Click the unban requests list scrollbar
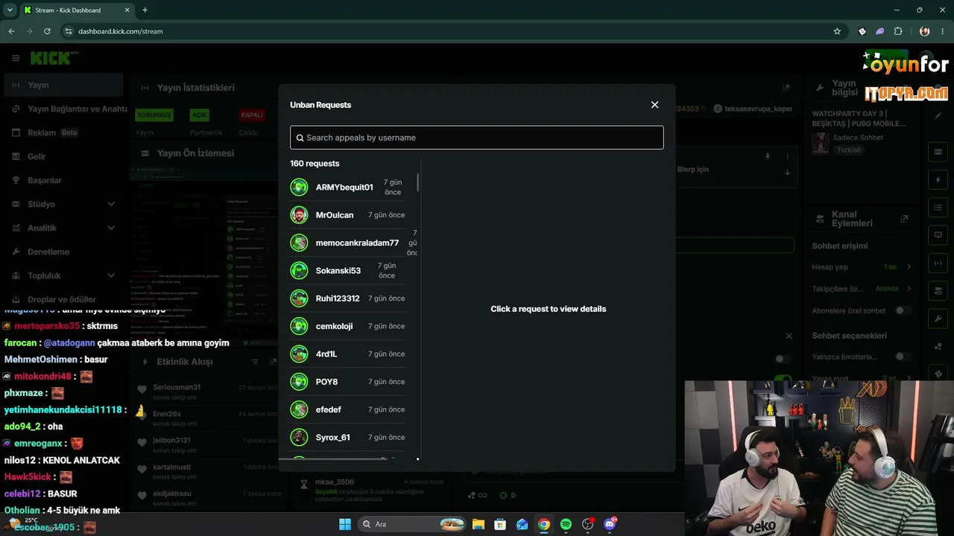The width and height of the screenshot is (954, 536). coord(417,182)
